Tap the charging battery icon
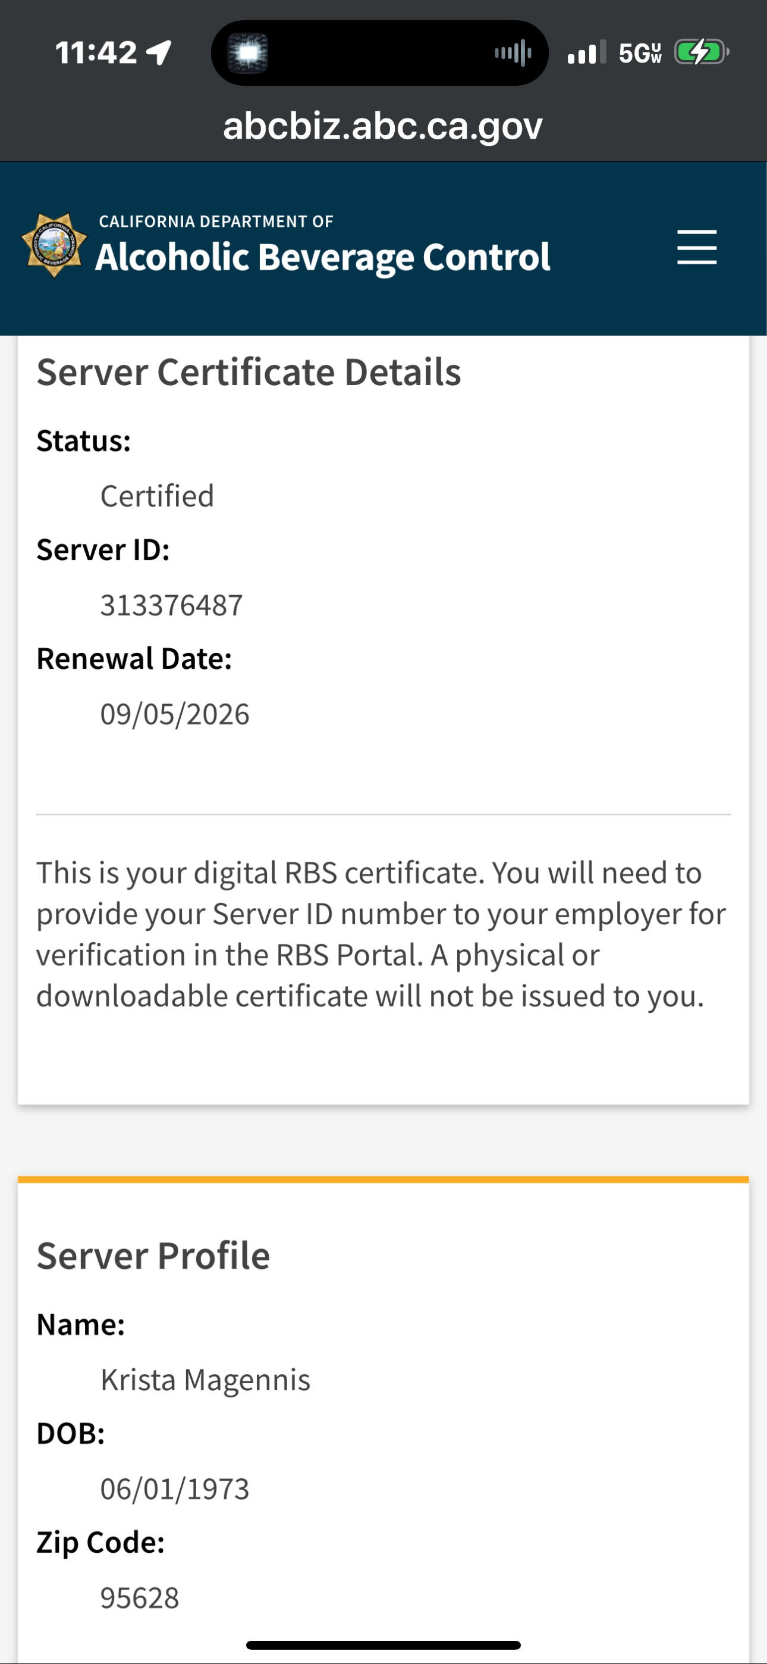This screenshot has width=767, height=1664. point(700,52)
